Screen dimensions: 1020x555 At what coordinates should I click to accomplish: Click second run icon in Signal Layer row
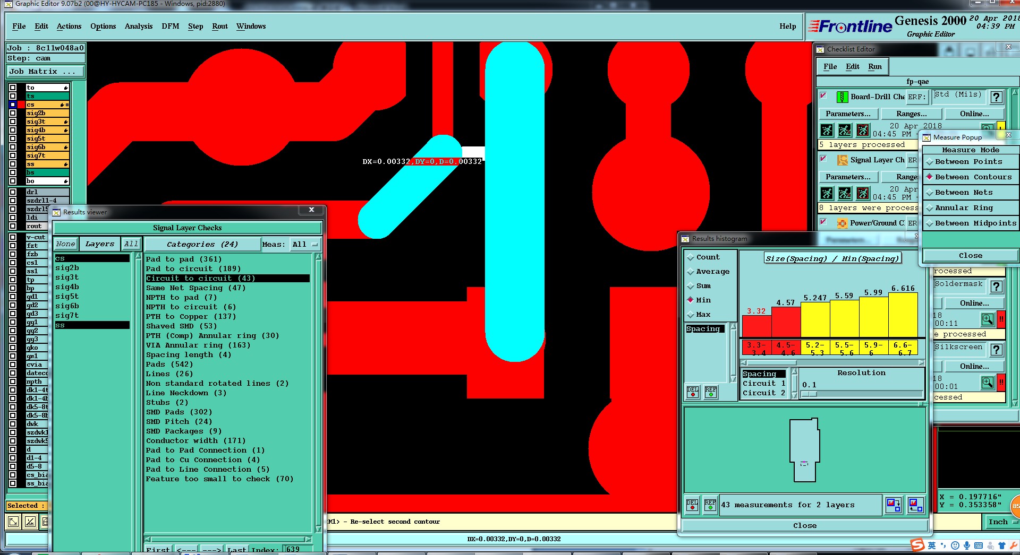845,193
